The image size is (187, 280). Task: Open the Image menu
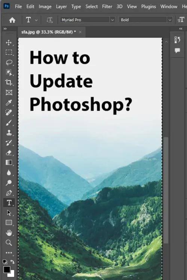(45, 7)
